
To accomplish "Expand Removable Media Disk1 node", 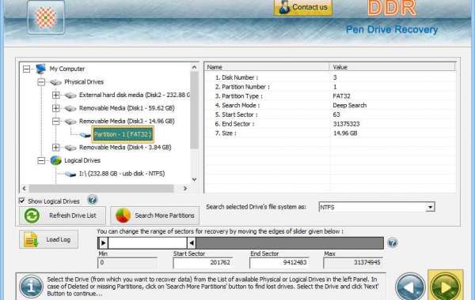I will pos(55,108).
